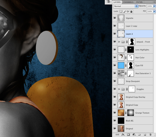Hide the Goggles group
This screenshot has height=137, width=156.
[x=115, y=89]
